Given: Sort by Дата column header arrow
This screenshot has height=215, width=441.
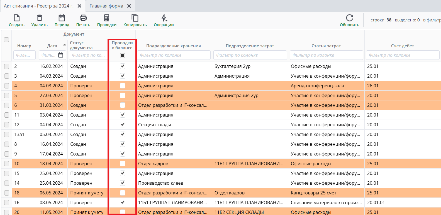Looking at the screenshot, I should pyautogui.click(x=65, y=45).
